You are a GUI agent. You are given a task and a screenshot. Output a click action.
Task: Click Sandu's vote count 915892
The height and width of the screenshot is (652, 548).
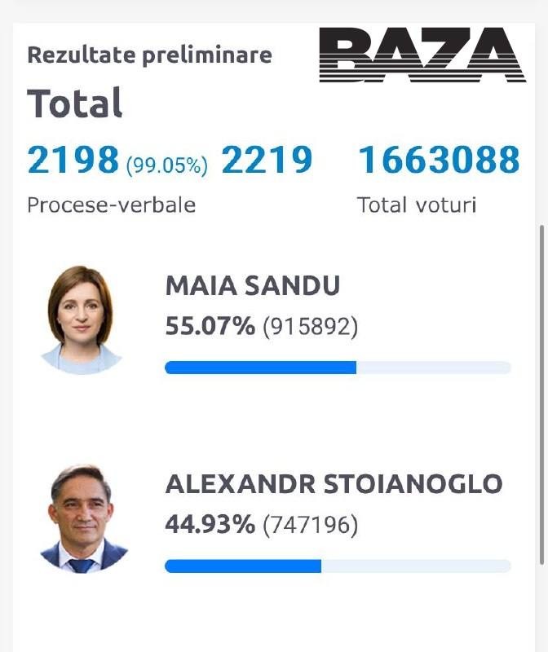[x=311, y=327]
